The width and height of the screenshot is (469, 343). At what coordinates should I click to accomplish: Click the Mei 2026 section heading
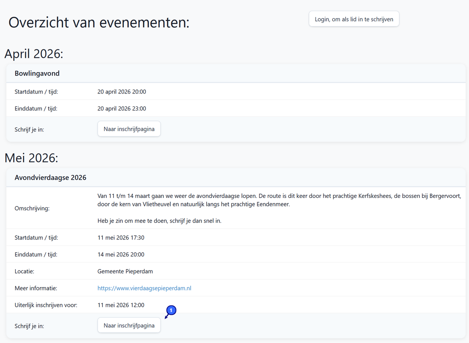click(x=29, y=158)
